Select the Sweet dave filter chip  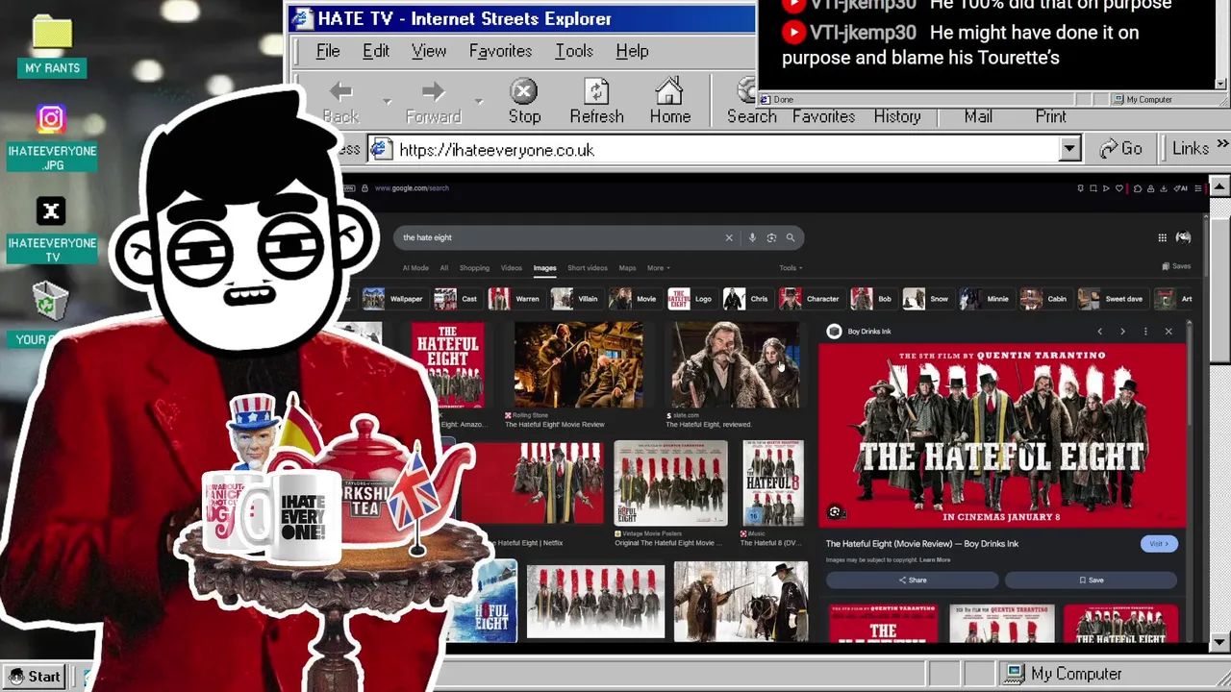(x=1113, y=299)
